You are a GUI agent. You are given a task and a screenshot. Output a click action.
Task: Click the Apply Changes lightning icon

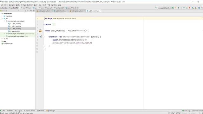[x=176, y=8]
